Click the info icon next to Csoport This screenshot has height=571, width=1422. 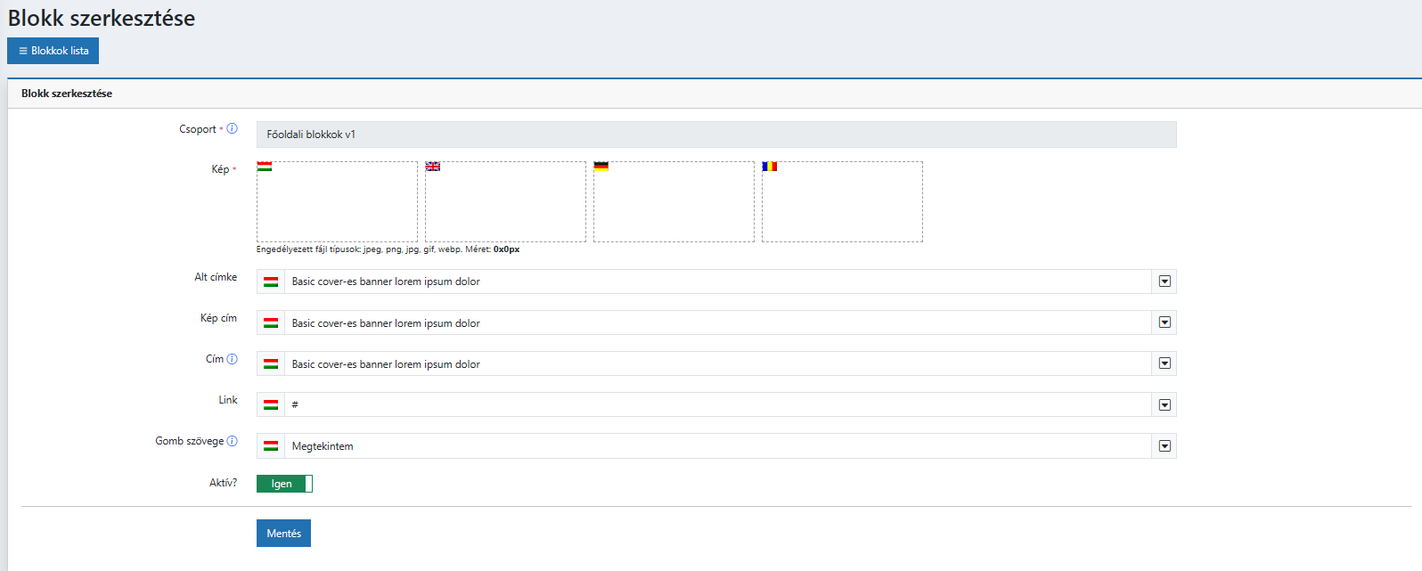pyautogui.click(x=232, y=128)
